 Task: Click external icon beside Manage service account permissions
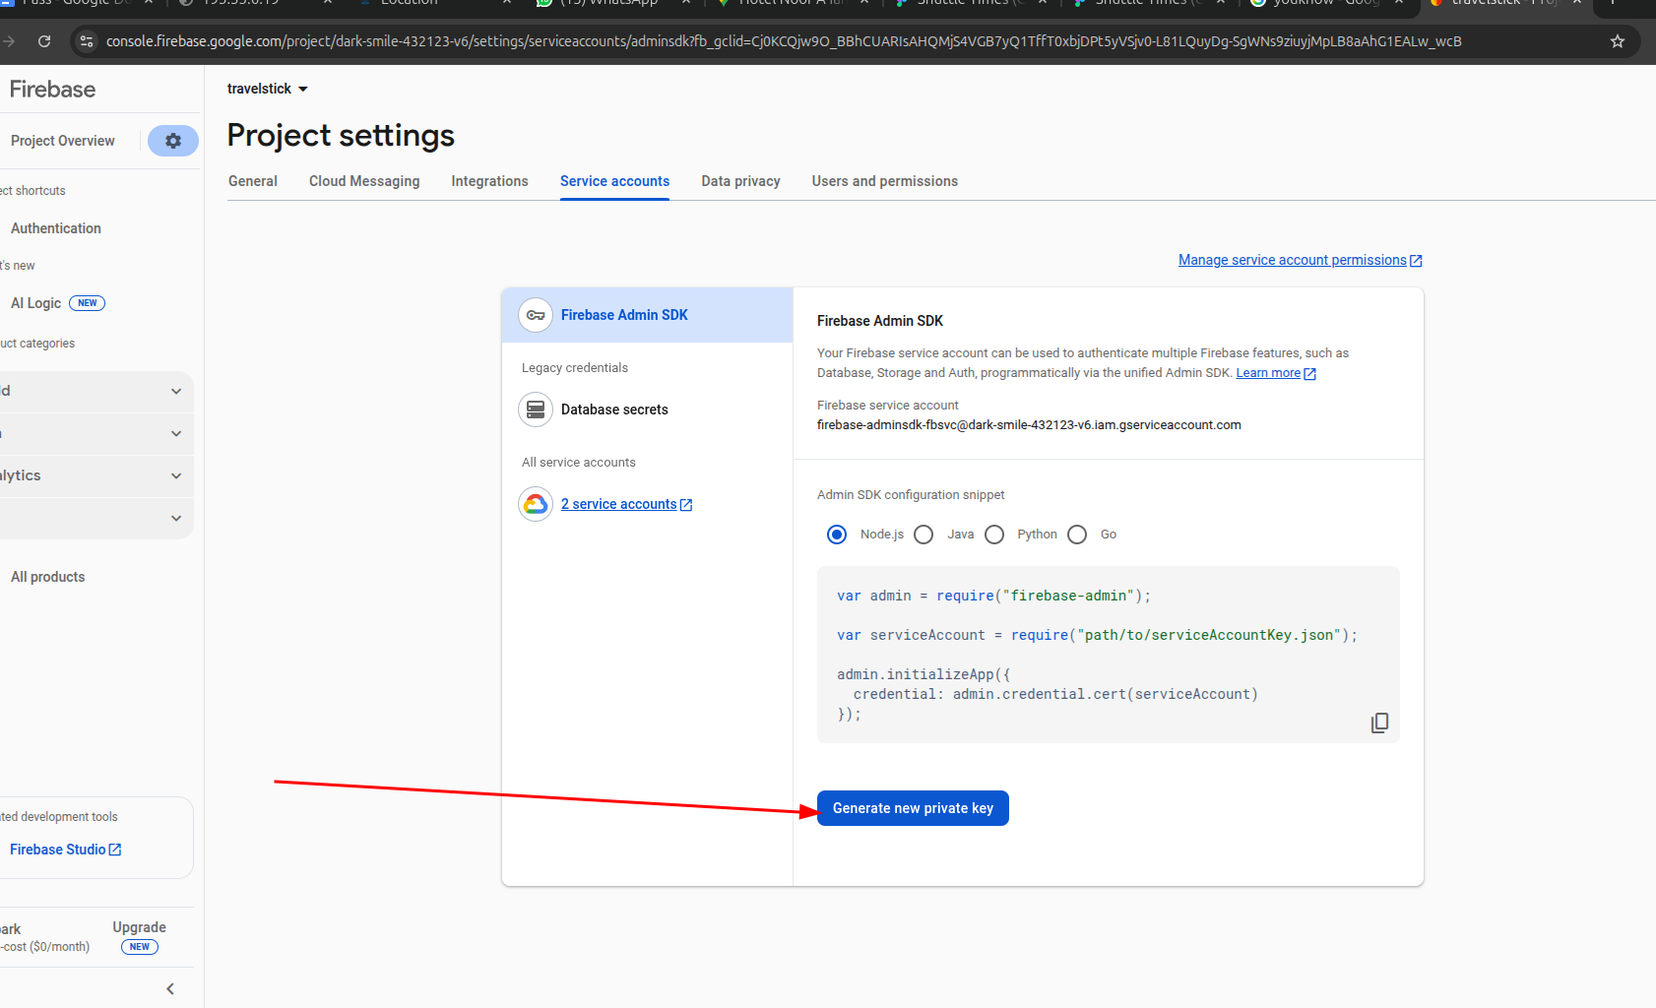(1416, 261)
